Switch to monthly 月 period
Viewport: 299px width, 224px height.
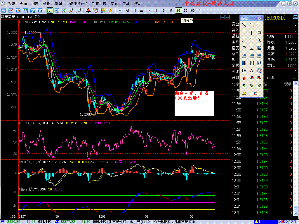pyautogui.click(x=135, y=11)
